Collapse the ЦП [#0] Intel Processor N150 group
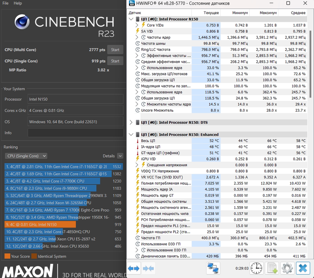314x278 pixels. (x=131, y=19)
